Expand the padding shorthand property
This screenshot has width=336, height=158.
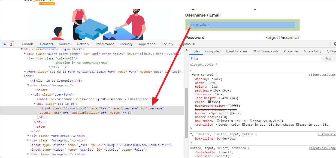point(211,90)
